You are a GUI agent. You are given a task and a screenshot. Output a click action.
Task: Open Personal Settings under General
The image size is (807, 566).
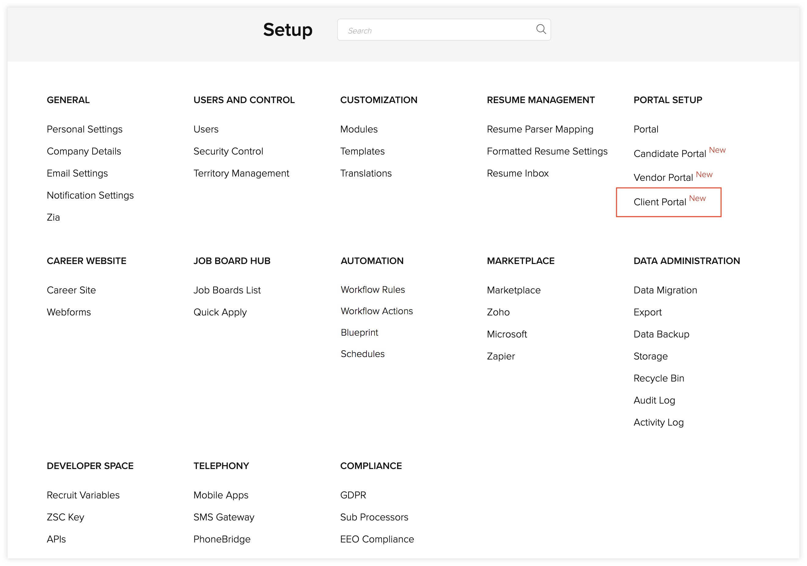pos(84,129)
